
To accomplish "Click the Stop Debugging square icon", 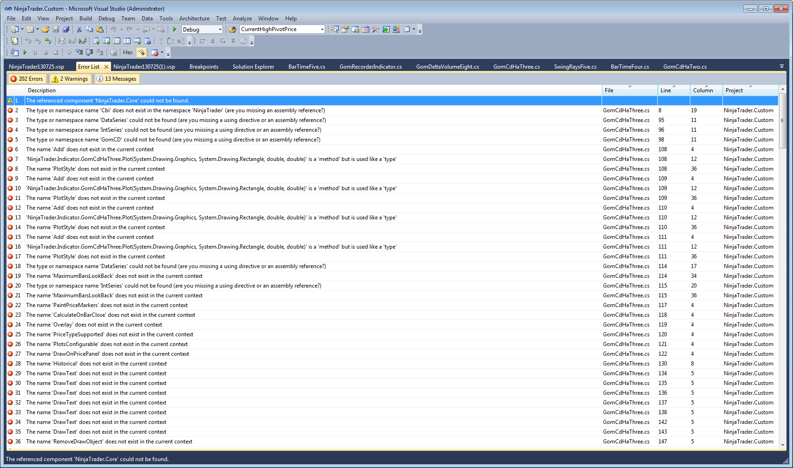I will click(x=46, y=52).
